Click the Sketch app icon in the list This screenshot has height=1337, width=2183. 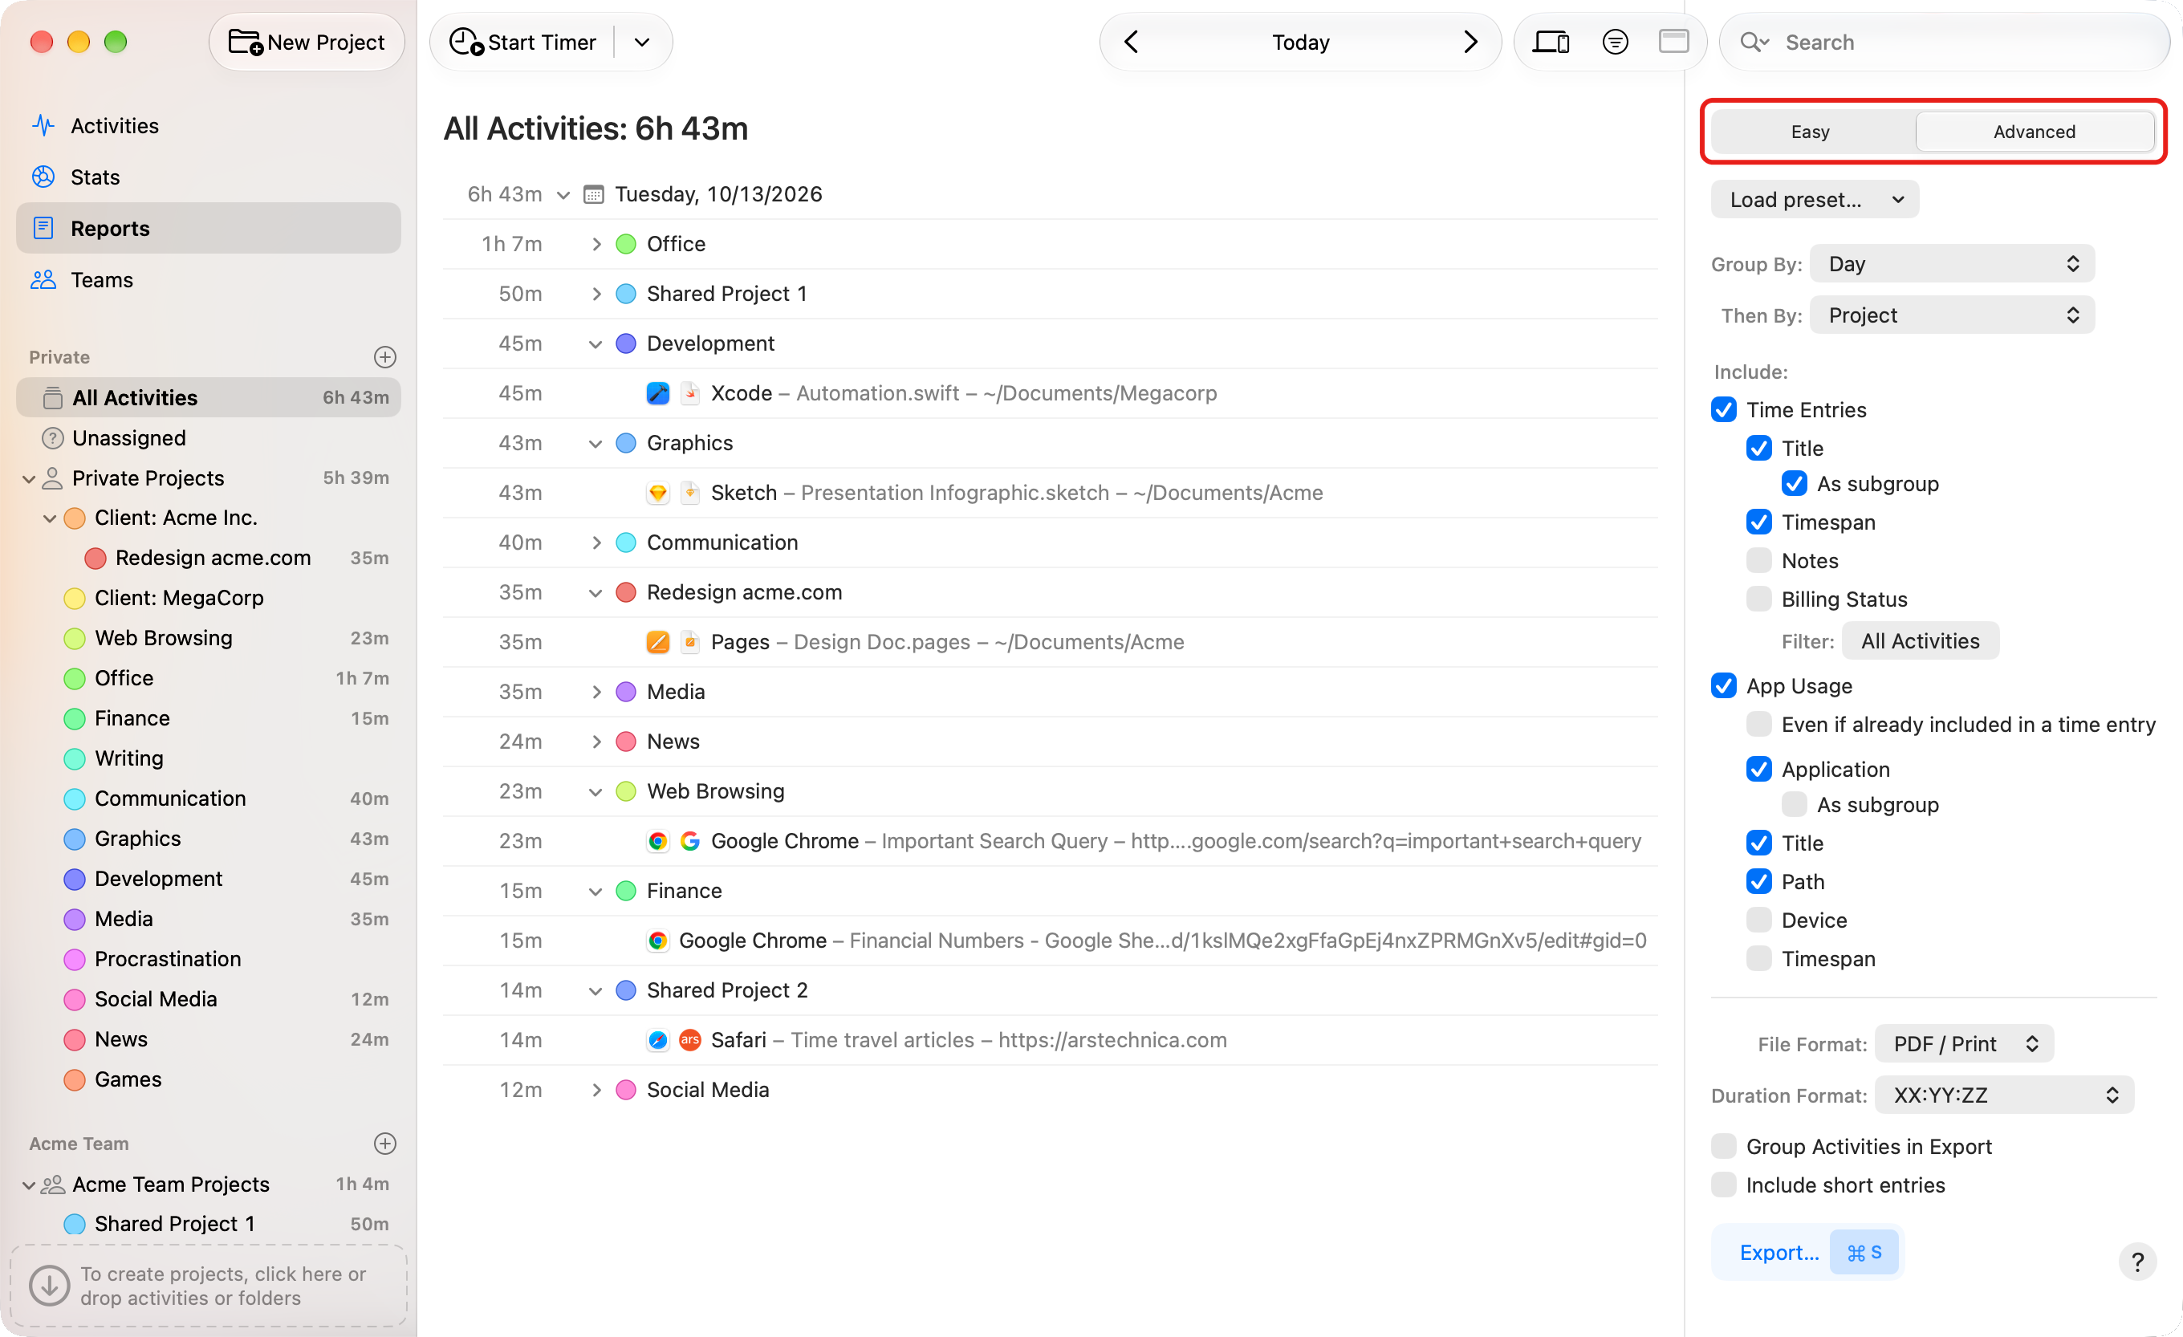657,492
